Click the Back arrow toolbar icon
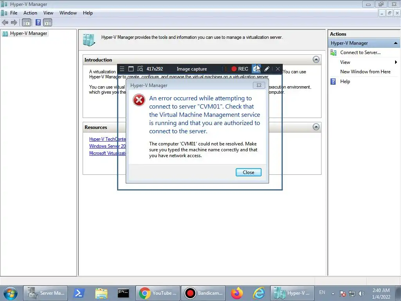Screen dimensions: 401x301 click(x=5, y=22)
